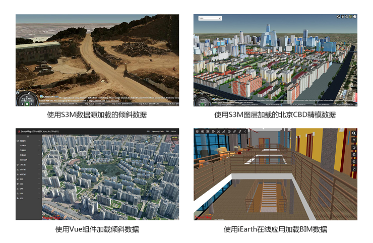The height and width of the screenshot is (243, 373).
Task: Select the grid icon in iEarth toolbar
Action: tap(208, 132)
